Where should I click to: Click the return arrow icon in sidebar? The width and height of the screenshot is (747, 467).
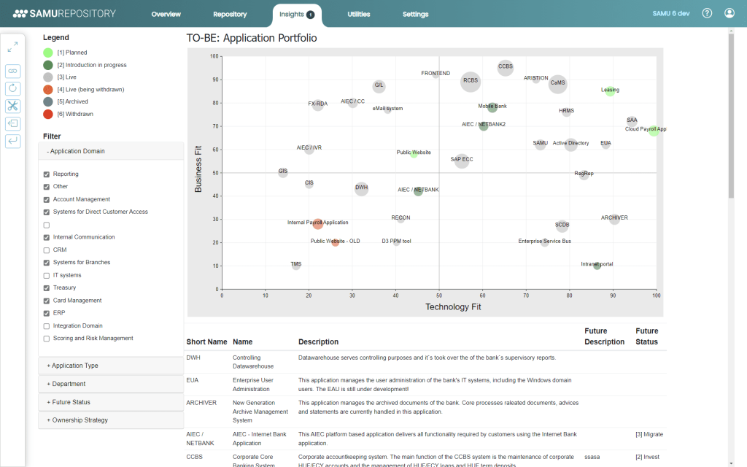pyautogui.click(x=12, y=141)
